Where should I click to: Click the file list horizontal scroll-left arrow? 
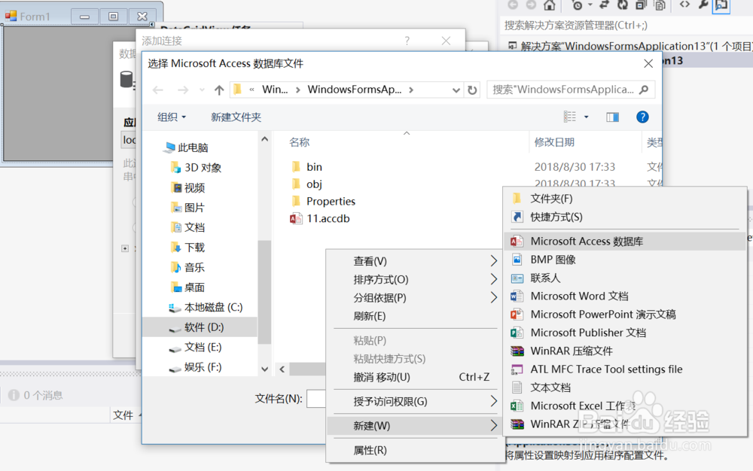[282, 369]
